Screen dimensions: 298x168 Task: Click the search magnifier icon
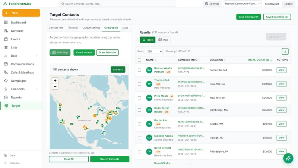pyautogui.click(x=62, y=4)
